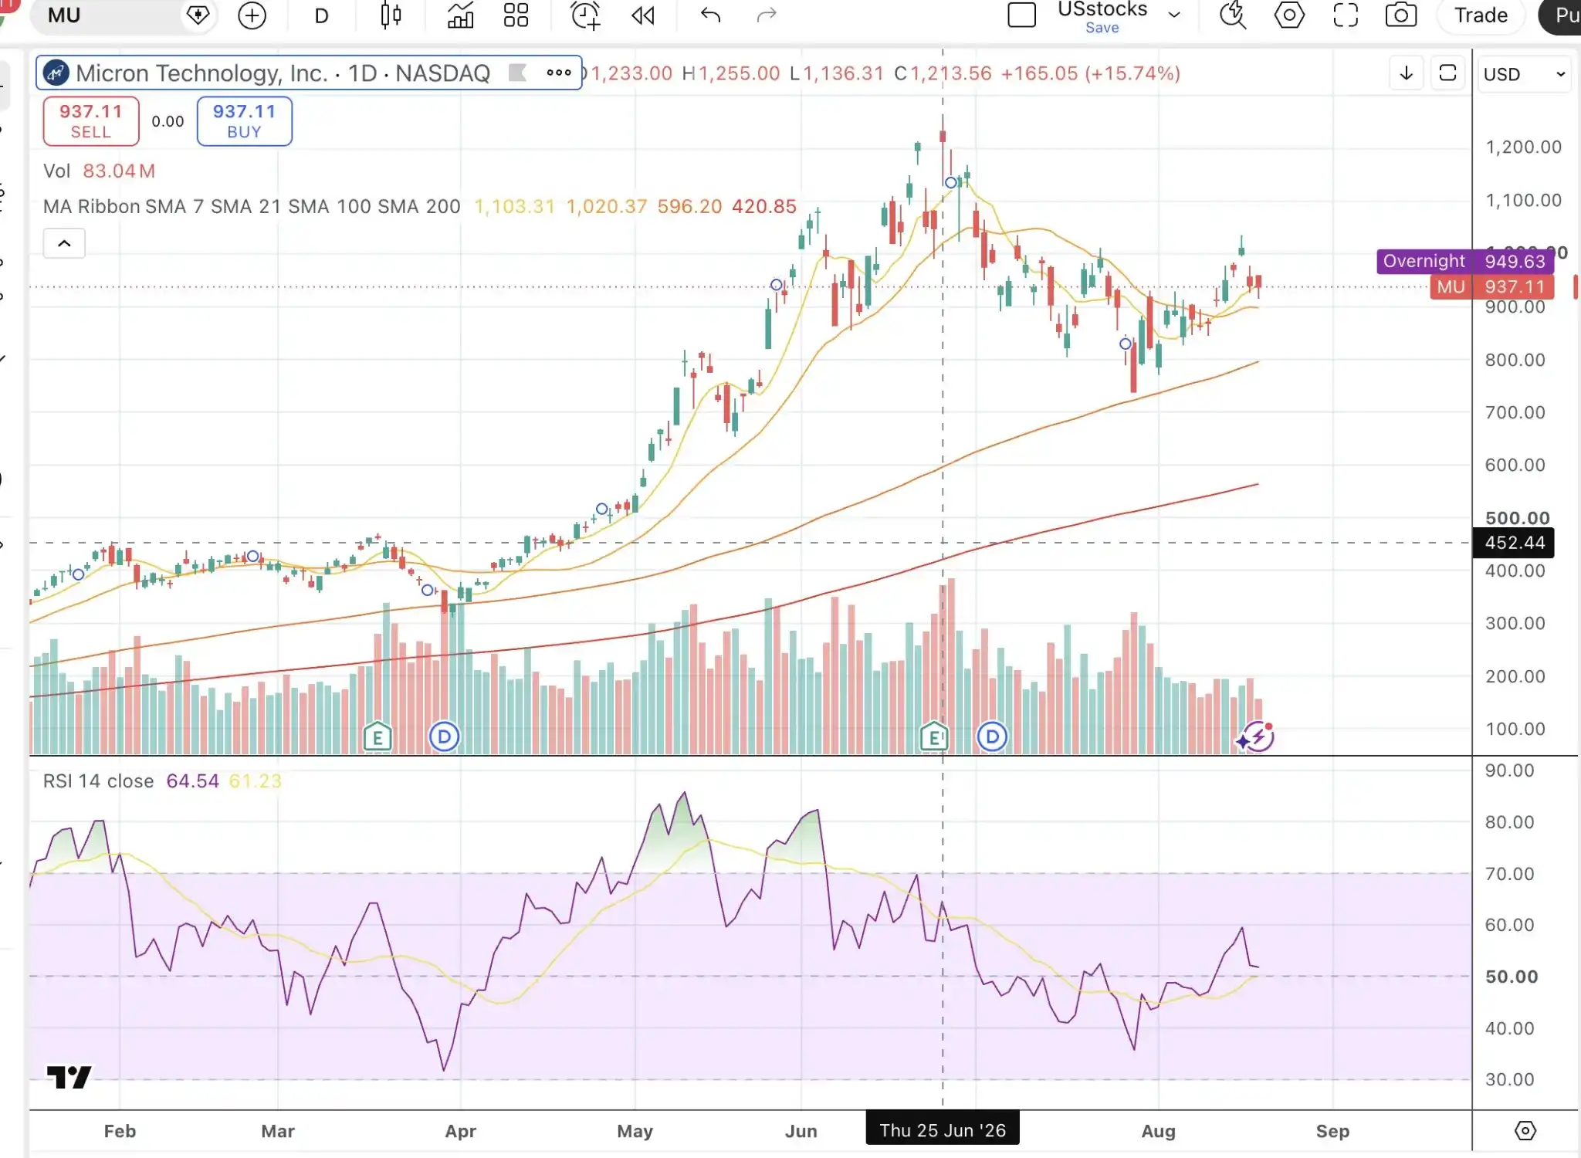Screen dimensions: 1581x1158
Task: Click the SMA value 1,103.31 in the legend
Action: point(514,207)
